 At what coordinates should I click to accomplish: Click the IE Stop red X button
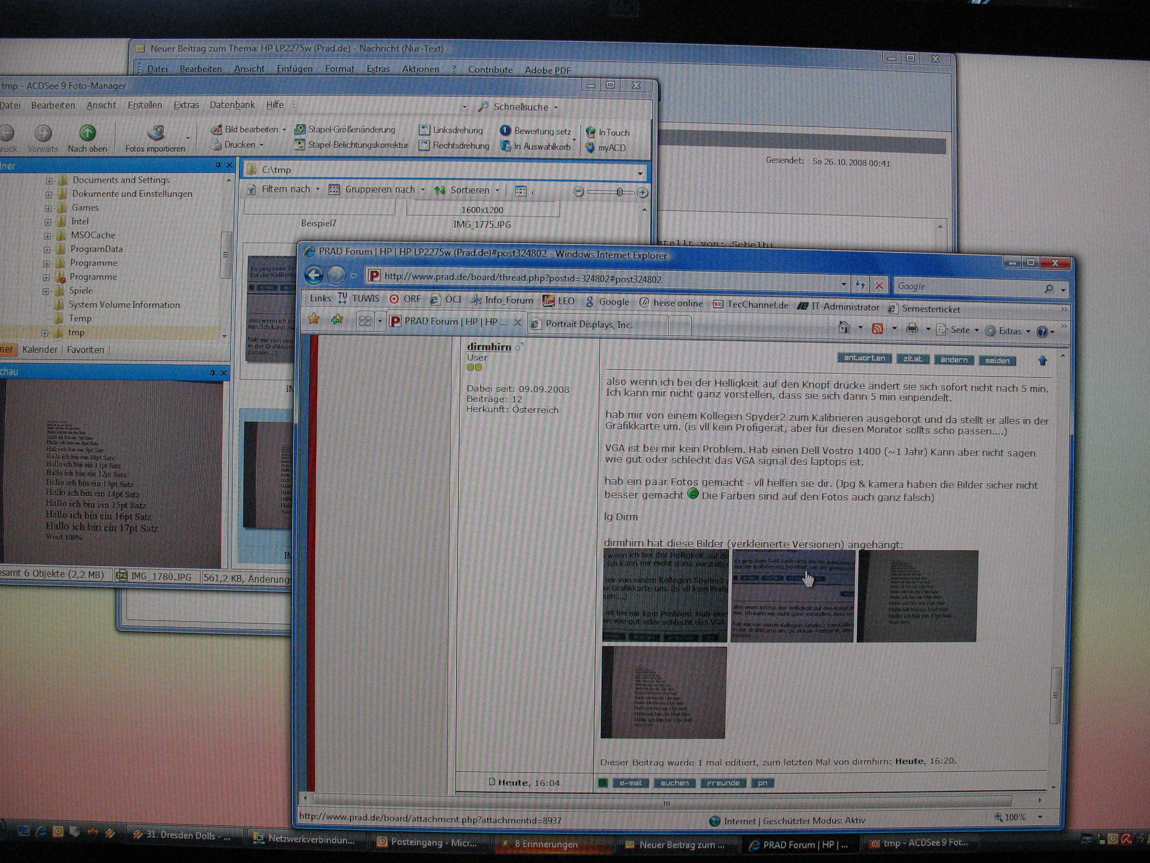[x=878, y=285]
